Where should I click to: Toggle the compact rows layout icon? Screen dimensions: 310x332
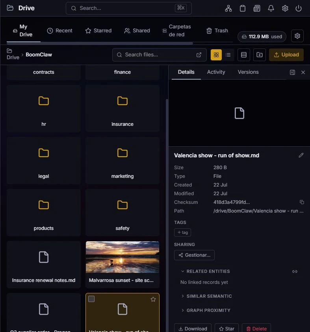click(243, 55)
